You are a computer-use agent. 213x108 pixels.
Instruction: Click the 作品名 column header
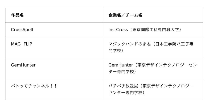17,15
